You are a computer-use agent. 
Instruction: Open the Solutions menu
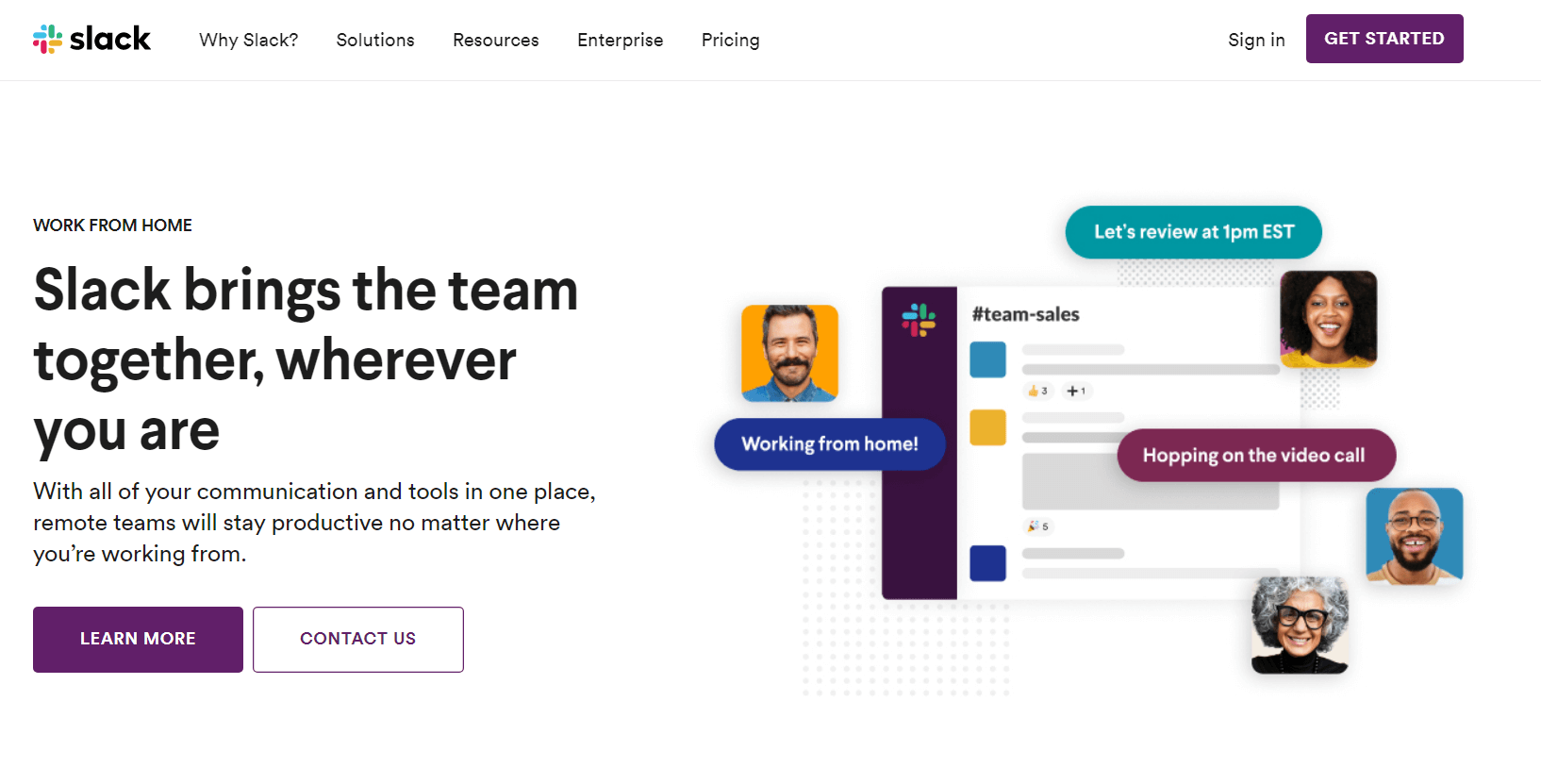point(375,40)
